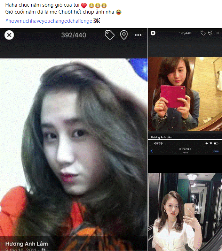Screen dimensions: 222x251
Task: Click the tag icon in 126/440 photo
Action: (x=203, y=33)
